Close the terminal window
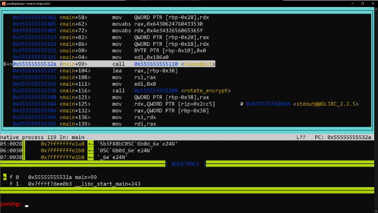This screenshot has height=213, width=378. point(373,4)
